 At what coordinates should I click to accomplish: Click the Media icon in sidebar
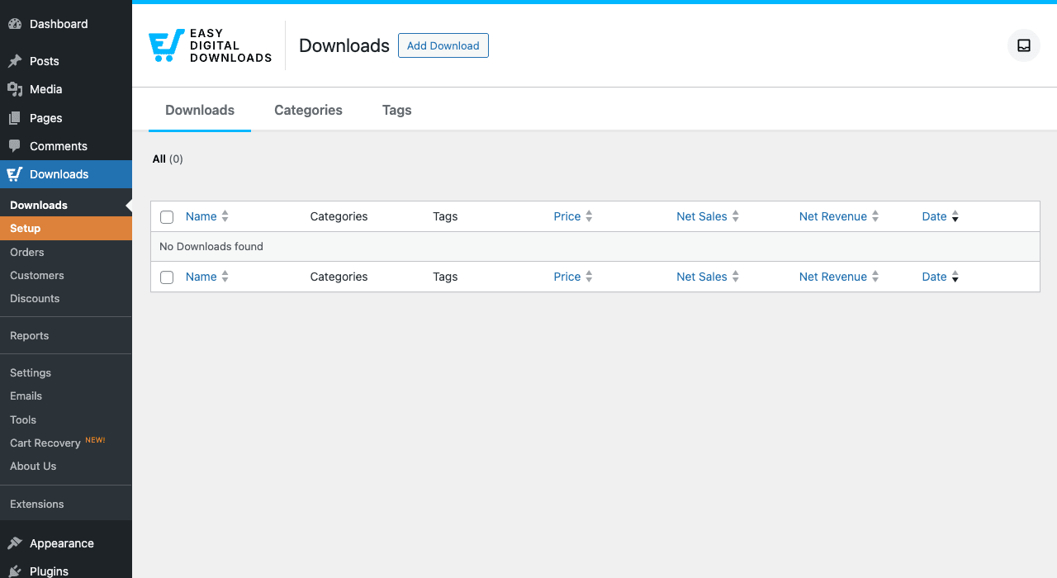pyautogui.click(x=15, y=89)
